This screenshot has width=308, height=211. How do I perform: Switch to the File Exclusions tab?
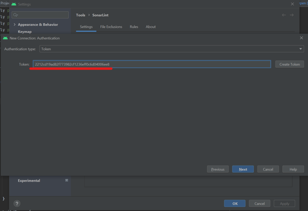[x=111, y=27]
